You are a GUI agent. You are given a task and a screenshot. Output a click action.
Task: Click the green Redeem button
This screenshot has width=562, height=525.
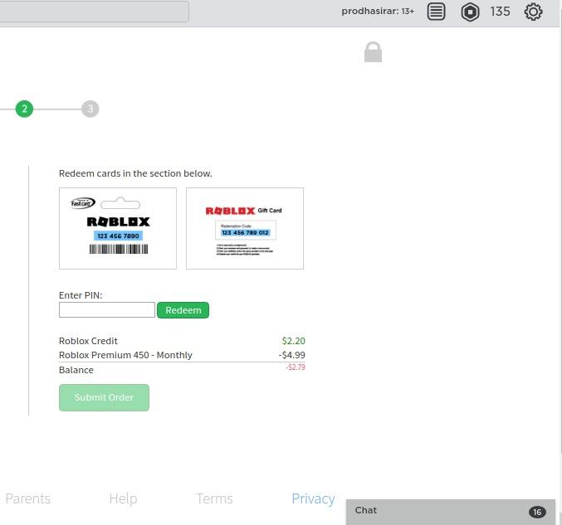(x=183, y=310)
